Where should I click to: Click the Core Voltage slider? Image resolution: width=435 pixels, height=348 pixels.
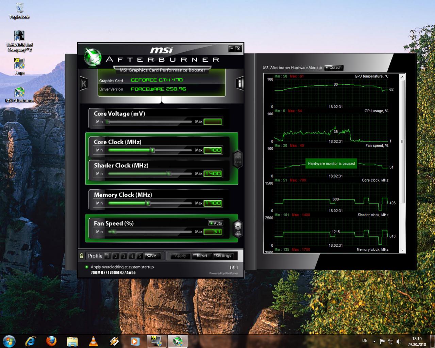149,121
